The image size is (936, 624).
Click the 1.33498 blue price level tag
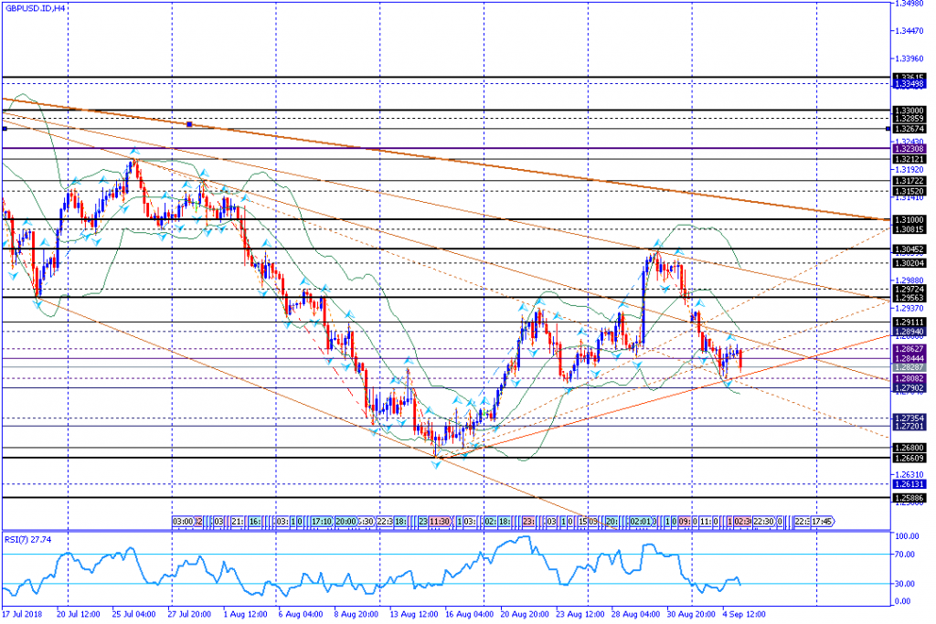point(908,83)
